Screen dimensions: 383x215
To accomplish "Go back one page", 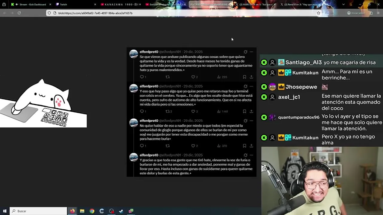I will pyautogui.click(x=5, y=13).
